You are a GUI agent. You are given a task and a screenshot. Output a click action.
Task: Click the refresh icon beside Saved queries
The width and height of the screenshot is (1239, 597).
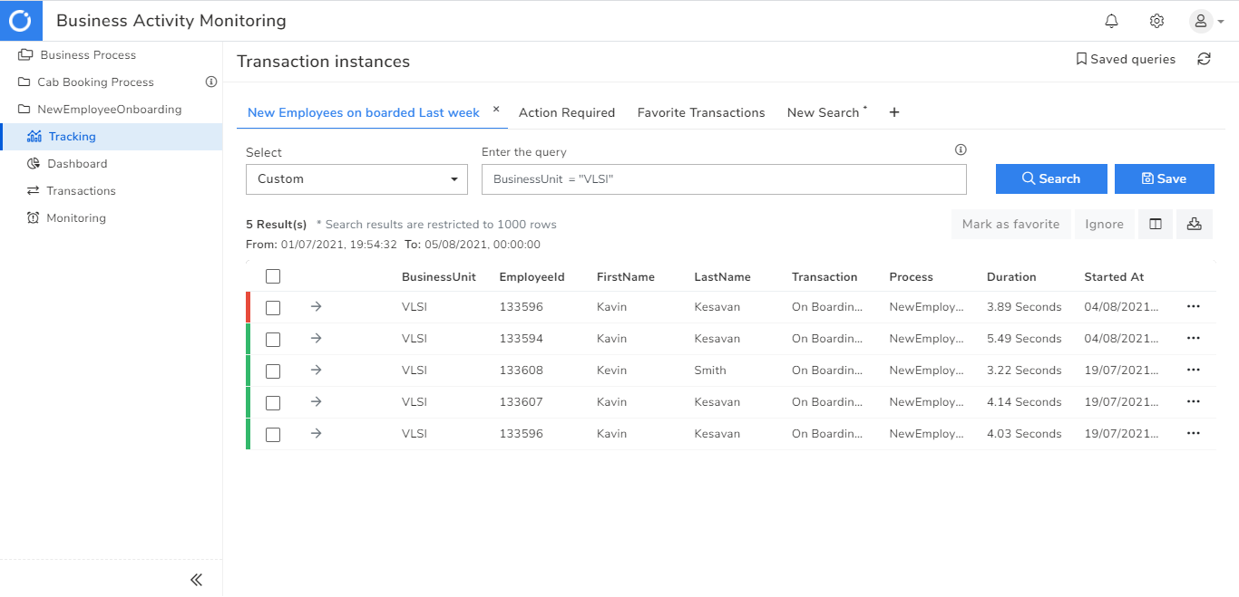click(1204, 59)
